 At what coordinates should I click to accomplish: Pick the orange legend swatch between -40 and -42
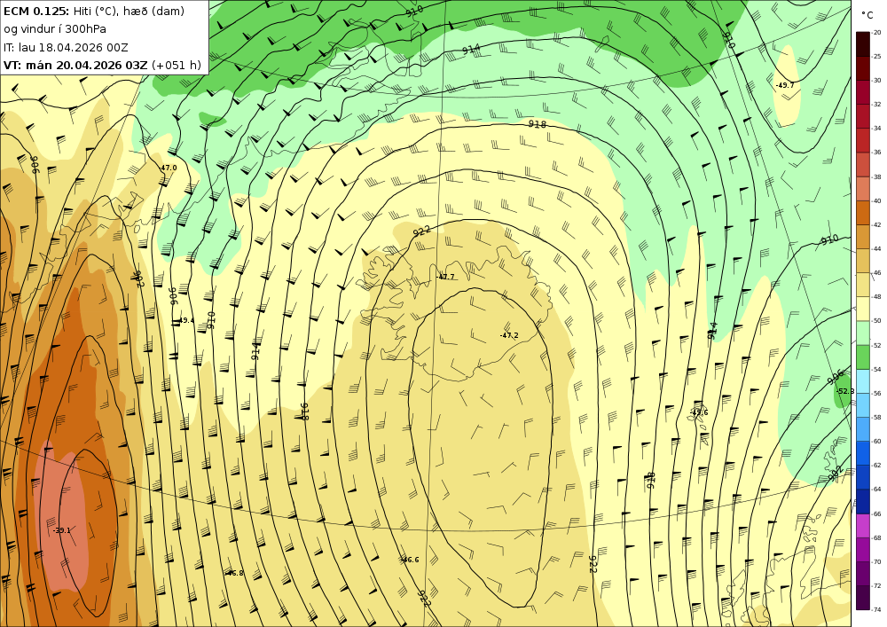pyautogui.click(x=863, y=213)
